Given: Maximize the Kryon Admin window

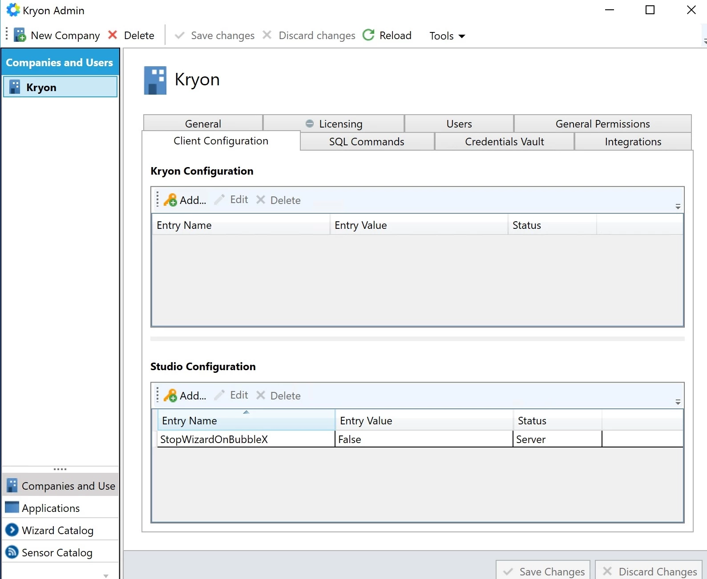Looking at the screenshot, I should coord(650,10).
